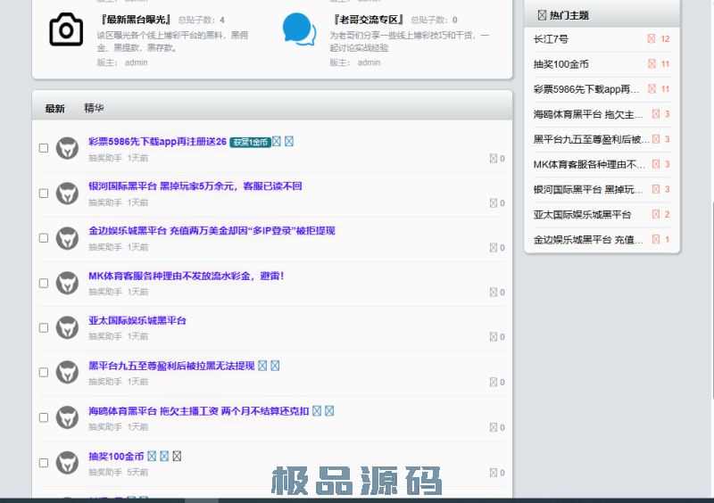Viewport: 714px width, 503px height.
Task: Open thread 海鸥体育黑平台 拖欠主播工资
Action: point(198,411)
